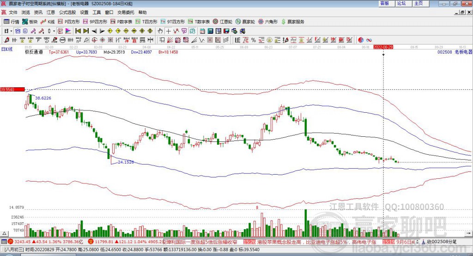Open 收002508分笔 tick data
Image resolution: width=473 pixels, height=256 pixels.
tap(439, 242)
